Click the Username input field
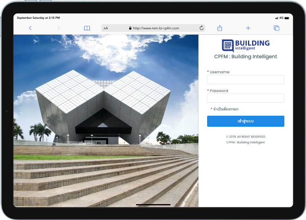Screen dimensions: 306x220 pos(246,79)
